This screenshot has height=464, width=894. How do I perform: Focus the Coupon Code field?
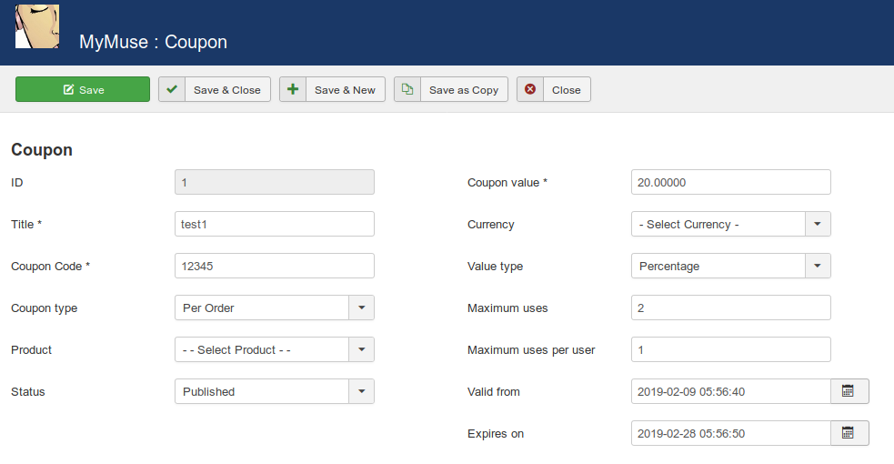point(275,266)
